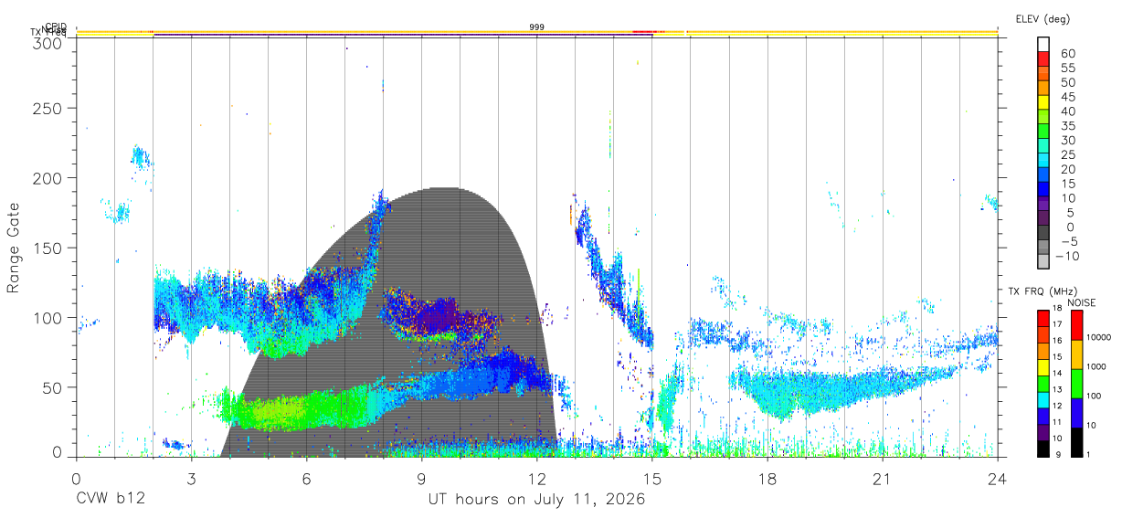Screen dimensions: 1122x518
Task: Click the x-axis tick label 12
Action: [536, 479]
